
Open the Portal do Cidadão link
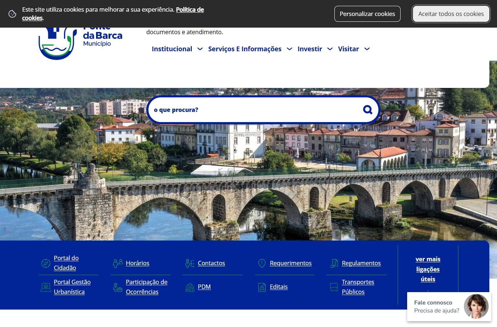tap(66, 263)
